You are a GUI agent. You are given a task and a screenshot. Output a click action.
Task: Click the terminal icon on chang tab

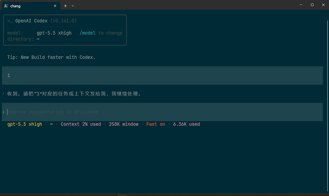6,6
